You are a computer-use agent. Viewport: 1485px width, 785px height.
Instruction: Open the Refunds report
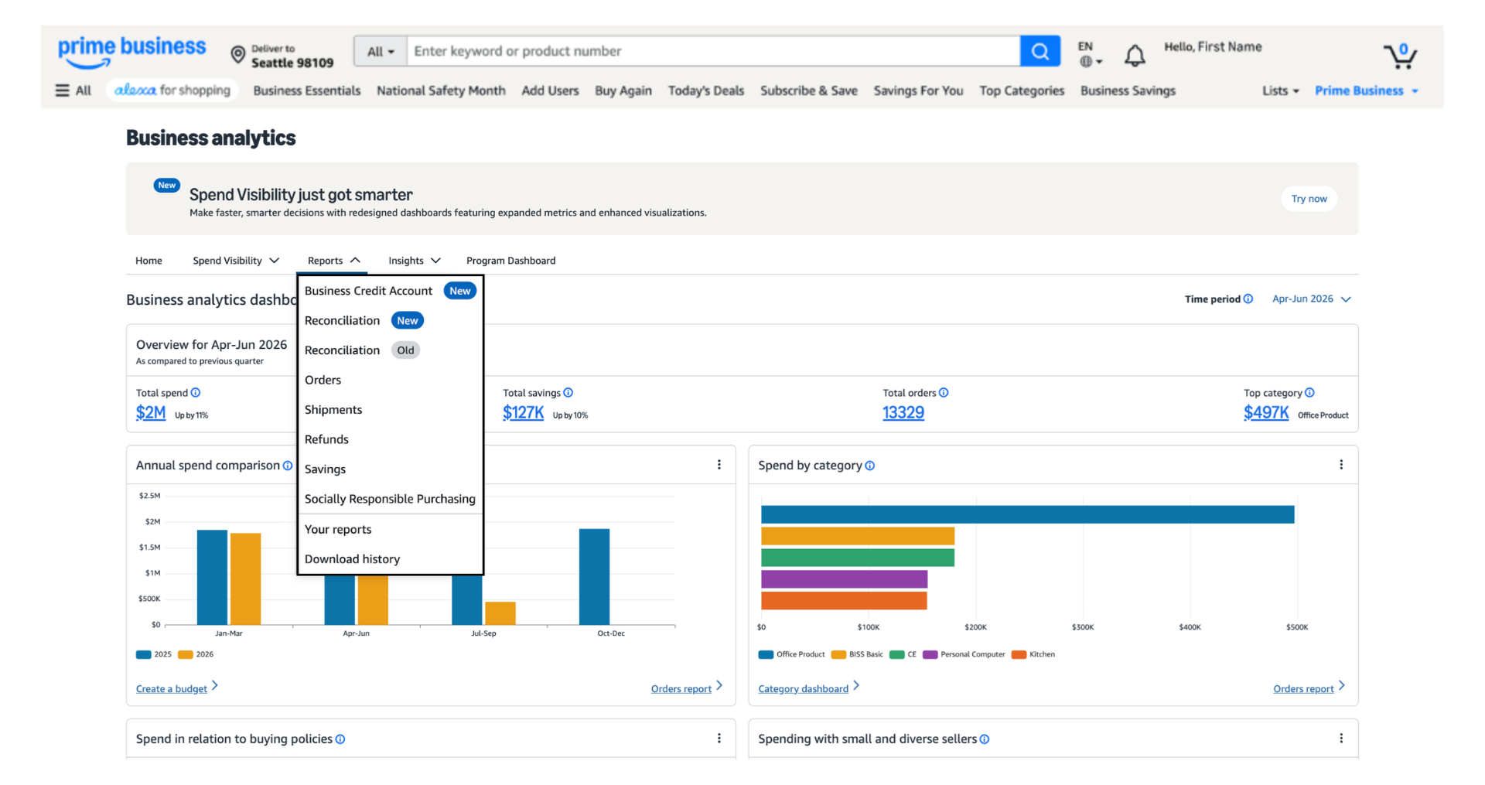point(390,439)
